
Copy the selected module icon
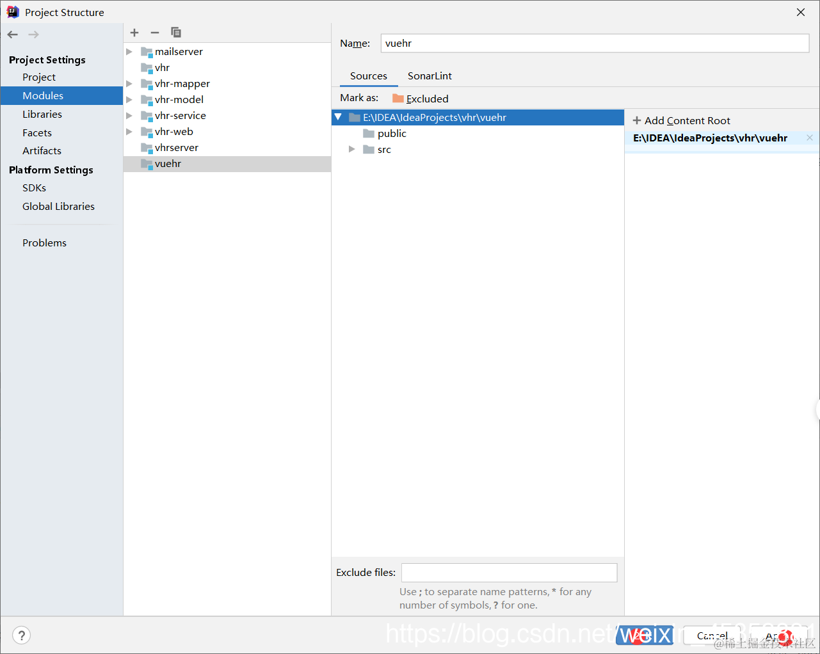[x=176, y=33]
